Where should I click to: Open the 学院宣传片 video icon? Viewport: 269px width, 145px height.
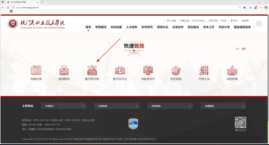click(x=148, y=70)
